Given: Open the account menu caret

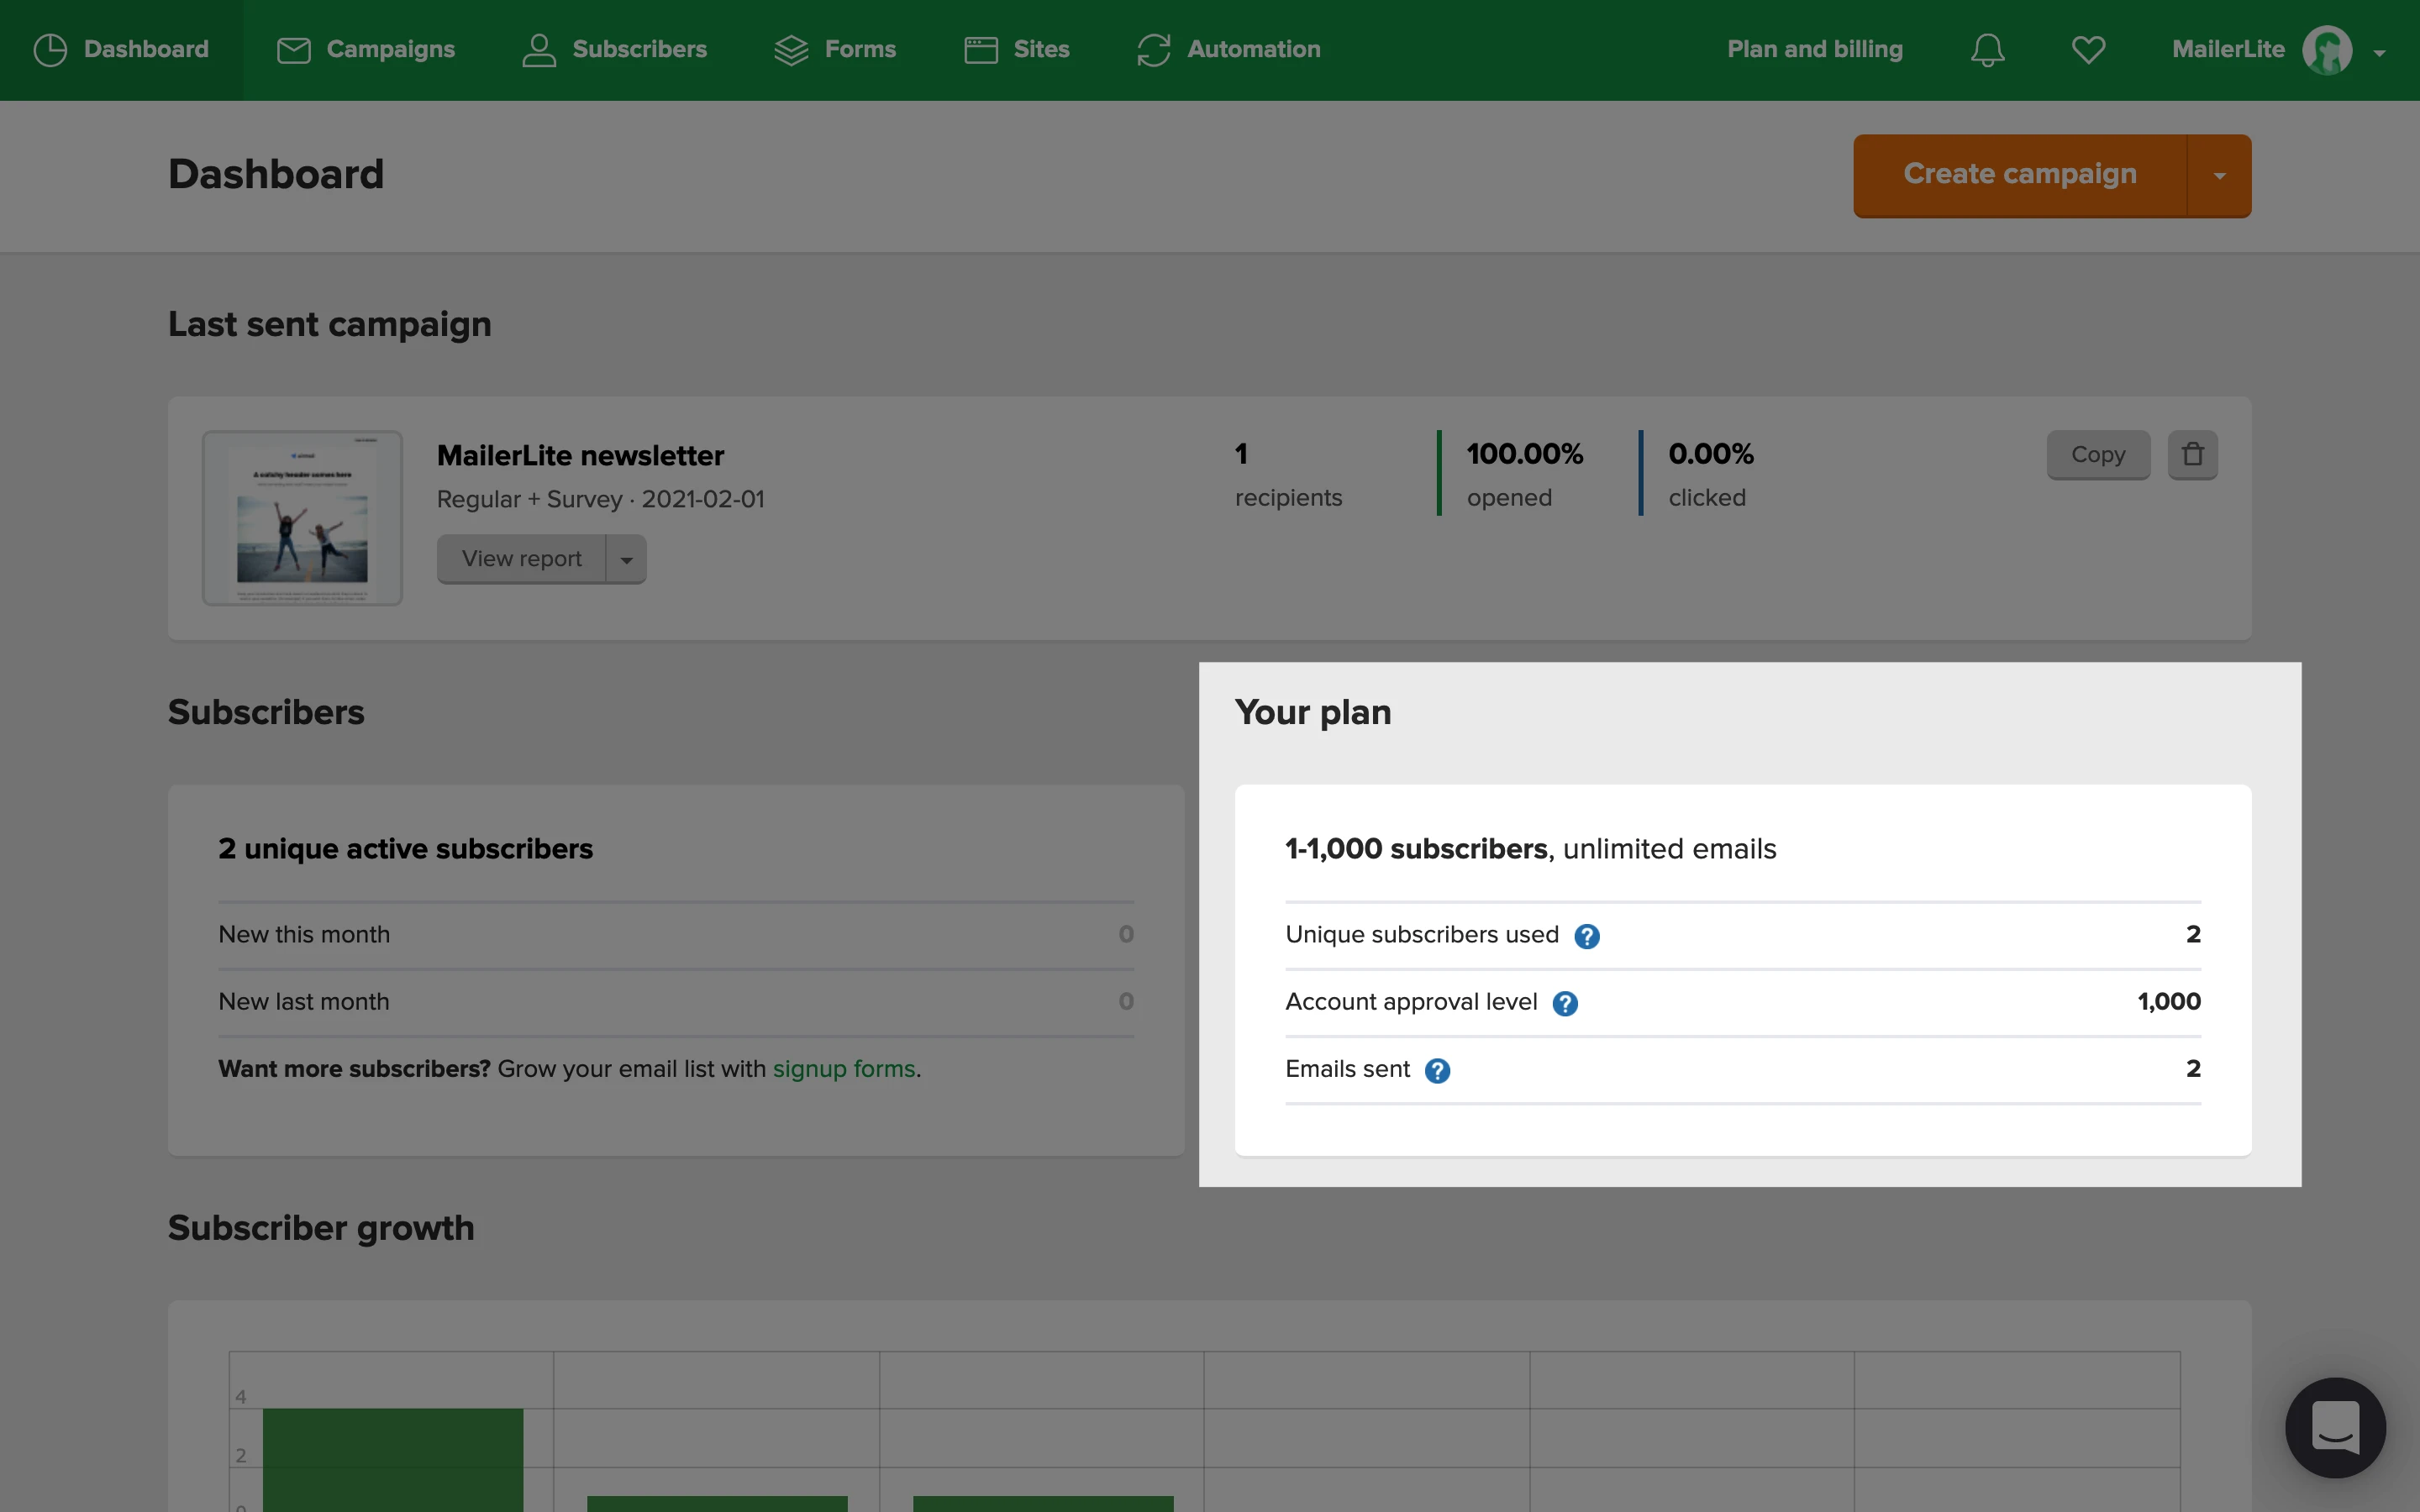Looking at the screenshot, I should 2379,53.
